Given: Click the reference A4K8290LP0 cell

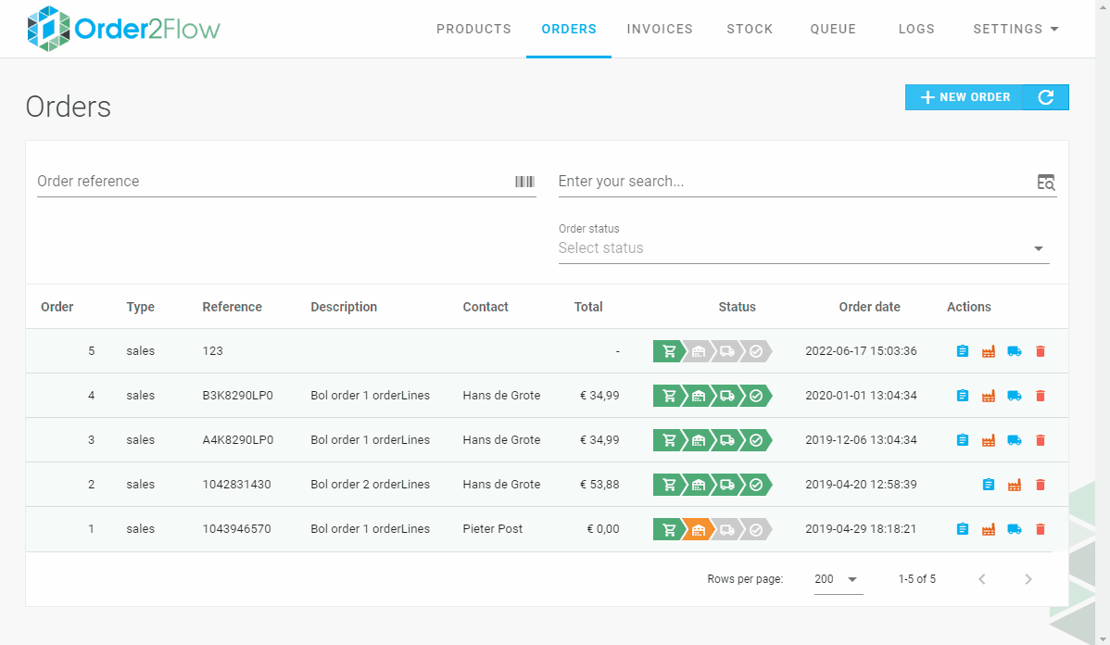Looking at the screenshot, I should coord(238,440).
